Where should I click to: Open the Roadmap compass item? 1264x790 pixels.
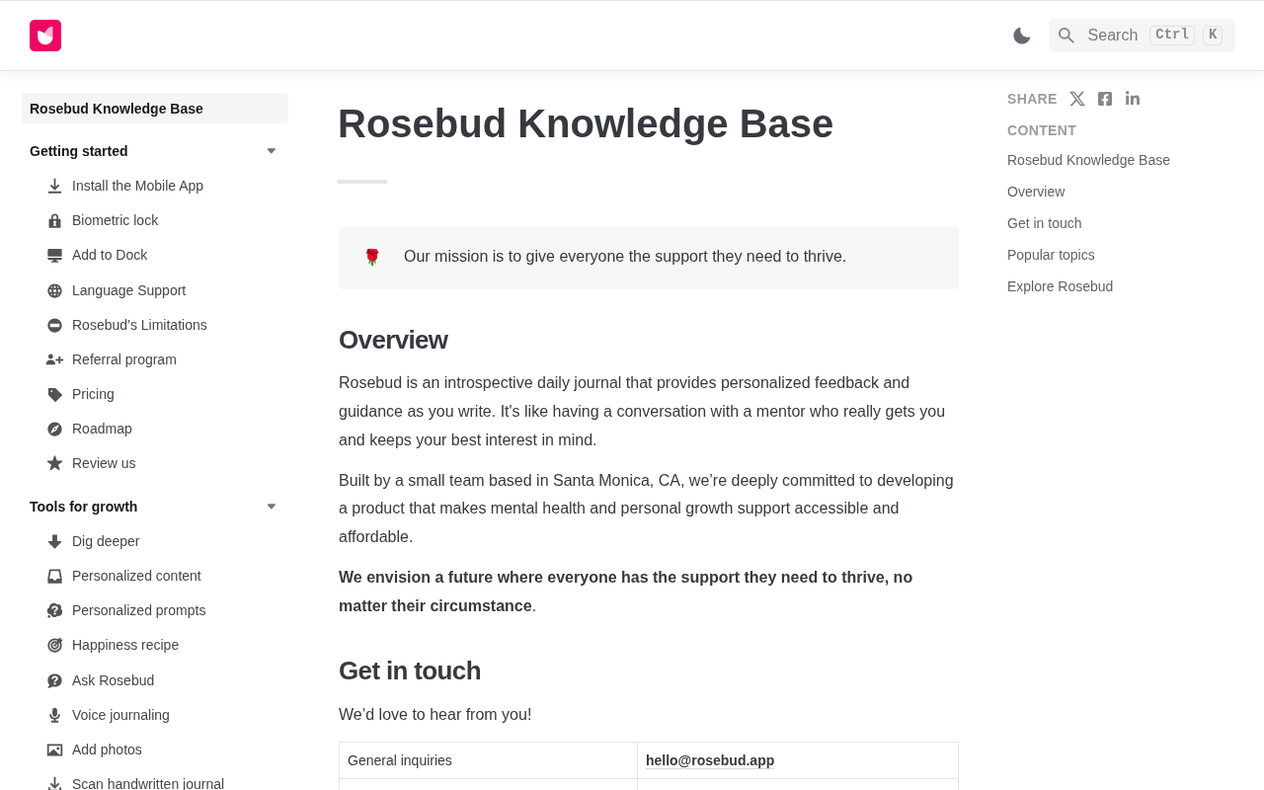coord(155,429)
